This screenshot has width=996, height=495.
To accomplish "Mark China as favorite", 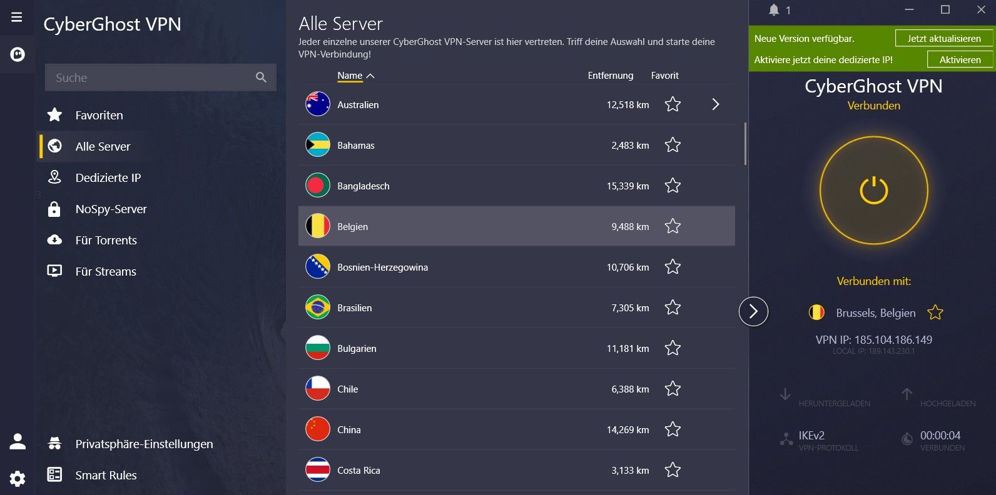I will 673,429.
